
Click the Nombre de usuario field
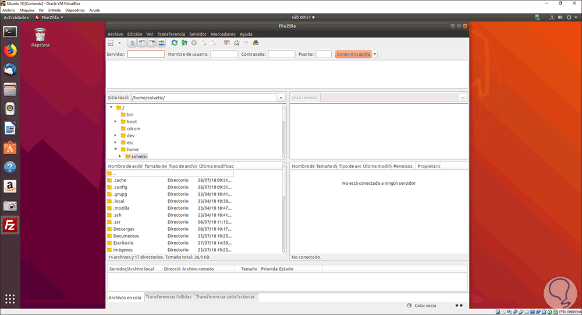point(224,54)
